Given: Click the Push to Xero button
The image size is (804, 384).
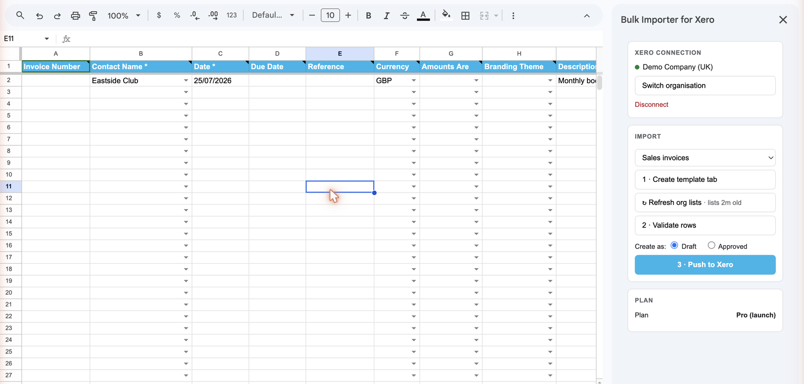Looking at the screenshot, I should coord(705,265).
